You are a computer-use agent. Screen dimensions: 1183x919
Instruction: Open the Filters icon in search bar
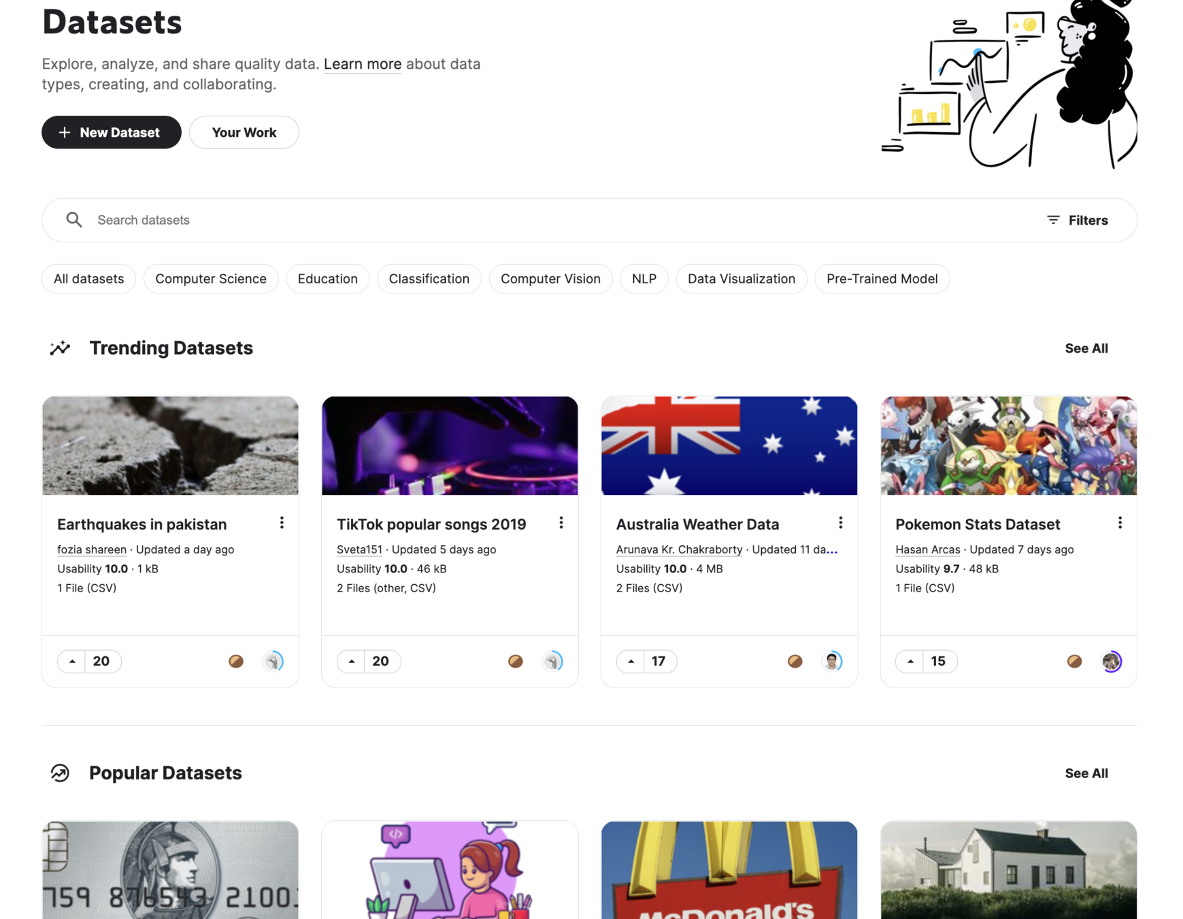pyautogui.click(x=1053, y=220)
